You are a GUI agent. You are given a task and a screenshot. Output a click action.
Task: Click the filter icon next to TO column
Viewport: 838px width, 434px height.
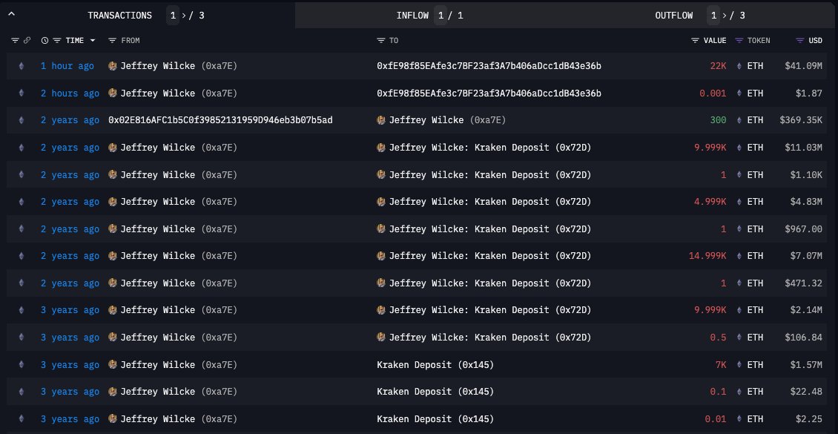[x=380, y=41]
